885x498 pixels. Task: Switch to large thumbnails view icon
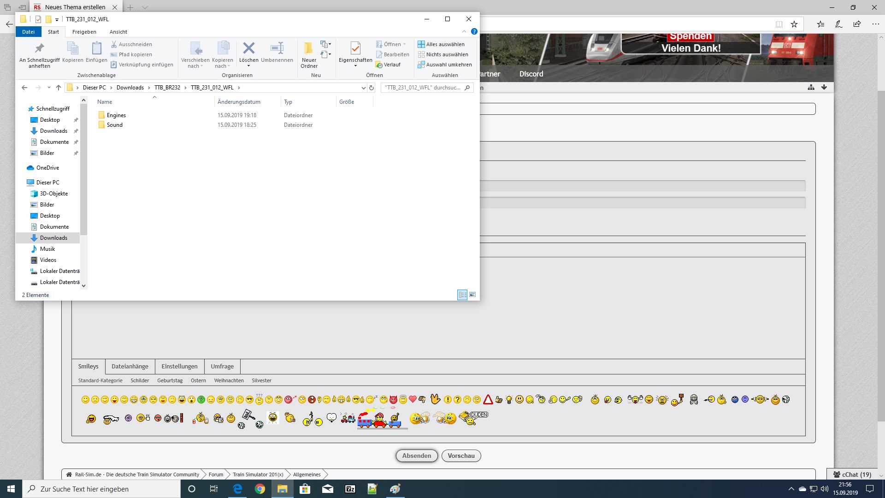tap(472, 295)
